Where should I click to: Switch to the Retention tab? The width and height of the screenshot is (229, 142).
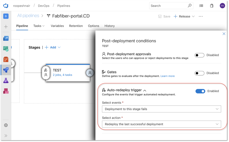pyautogui.click(x=76, y=26)
